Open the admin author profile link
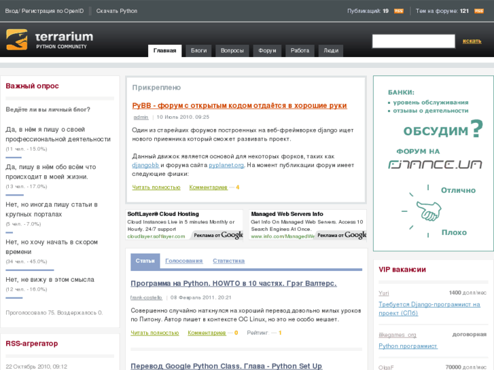This screenshot has width=494, height=370. click(x=141, y=117)
